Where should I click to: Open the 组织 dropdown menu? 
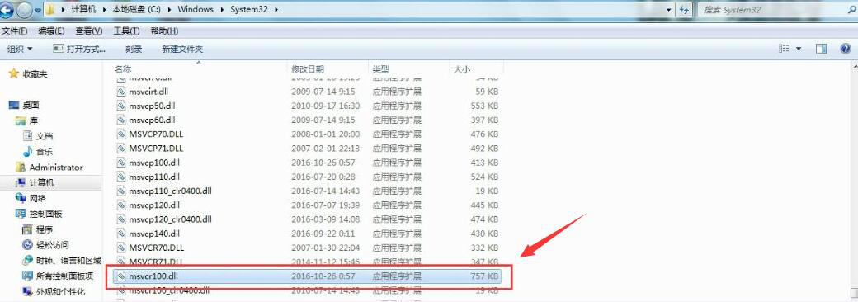pyautogui.click(x=20, y=49)
